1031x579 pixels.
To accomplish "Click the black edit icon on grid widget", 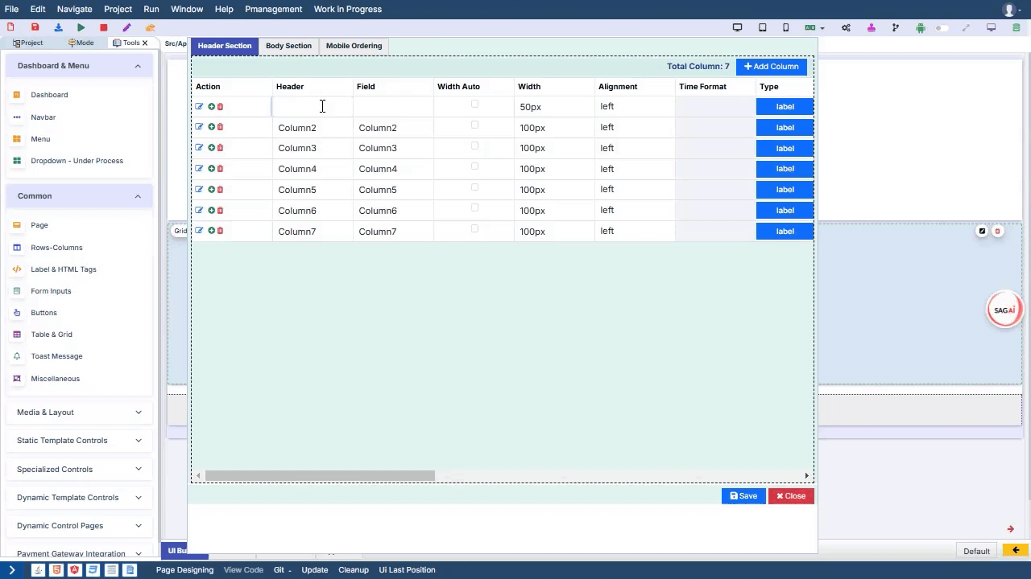I will pyautogui.click(x=982, y=232).
